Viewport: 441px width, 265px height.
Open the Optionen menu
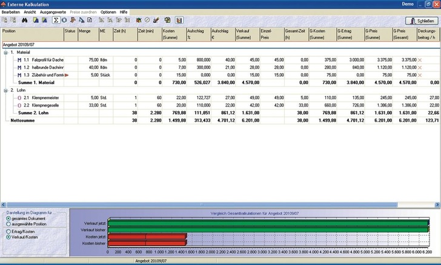point(108,12)
